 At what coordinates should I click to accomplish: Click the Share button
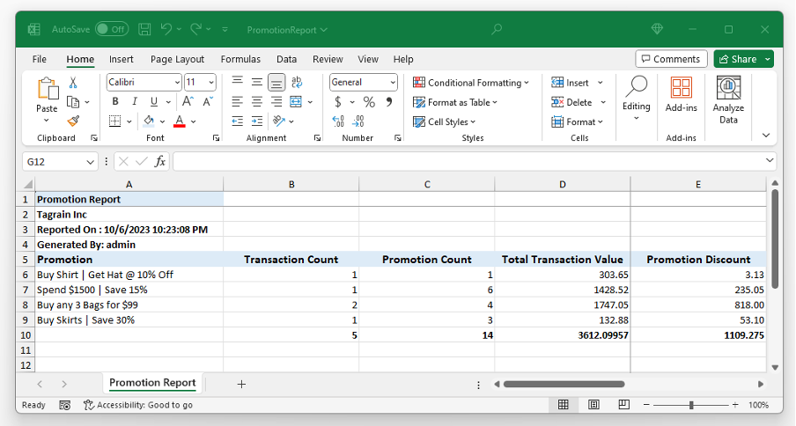[738, 59]
